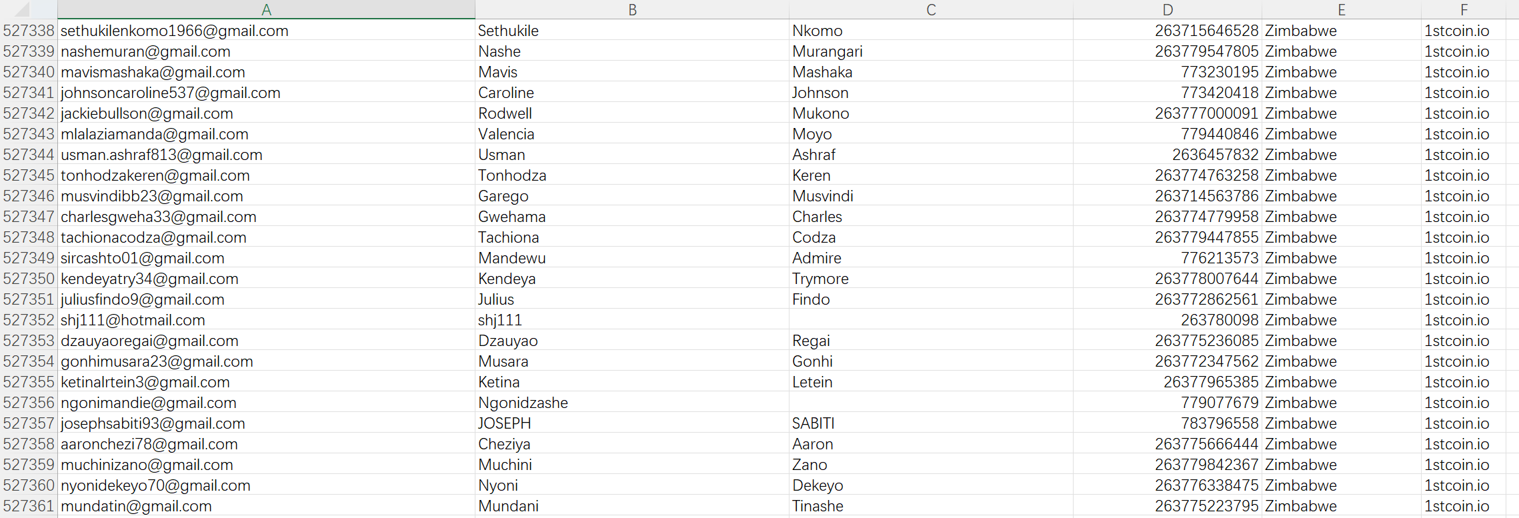Click column E header
This screenshot has height=518, width=1519.
point(1341,9)
